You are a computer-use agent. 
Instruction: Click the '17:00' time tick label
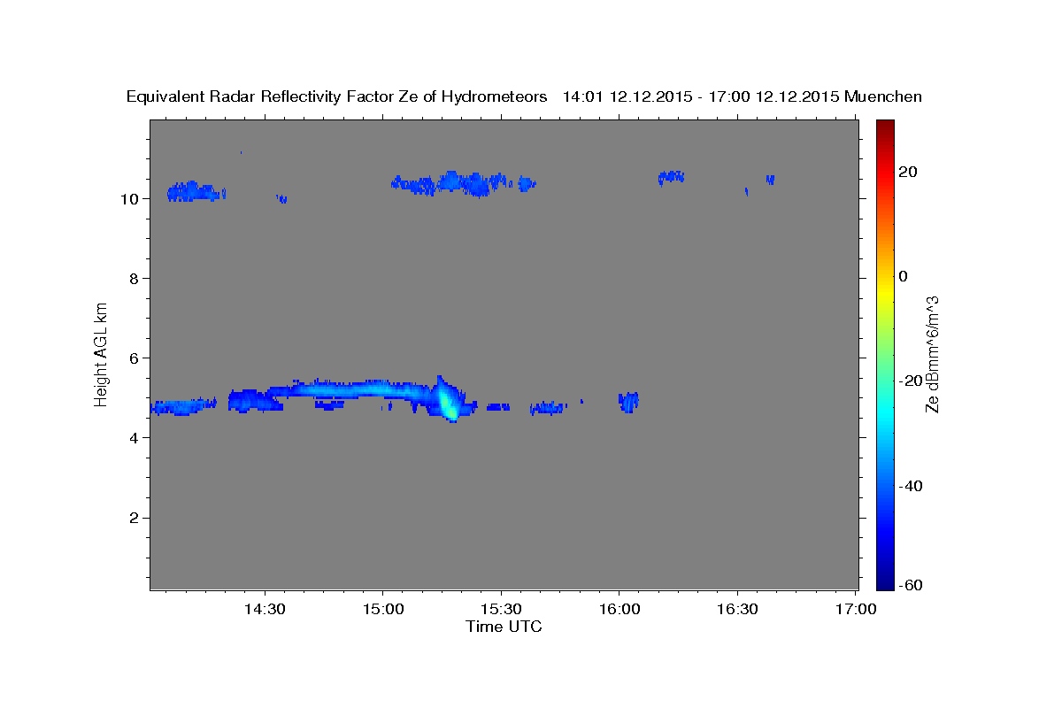click(x=856, y=609)
